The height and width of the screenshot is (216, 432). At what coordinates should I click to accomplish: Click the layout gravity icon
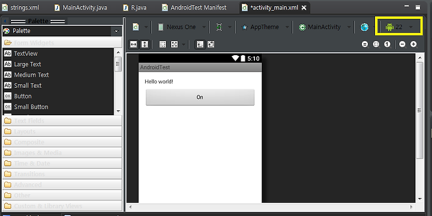[x=175, y=44]
